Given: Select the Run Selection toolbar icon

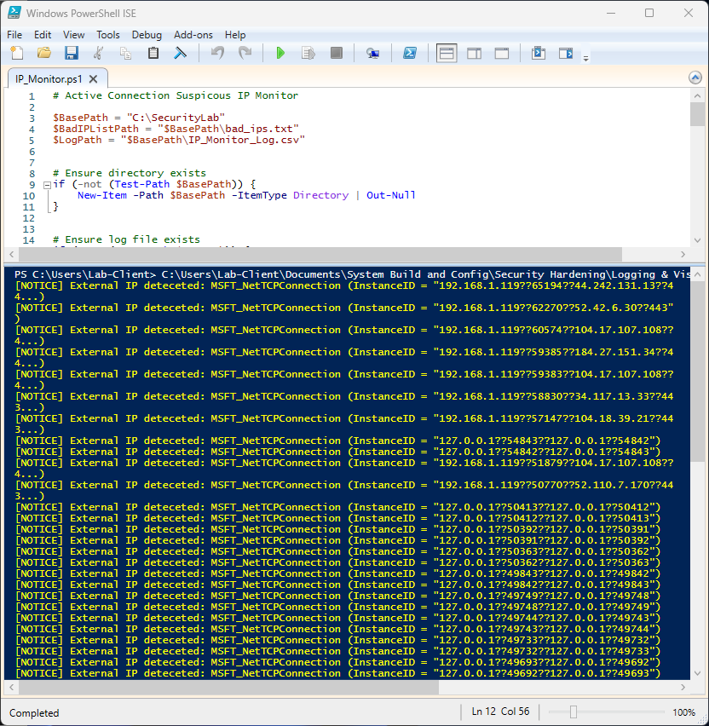Looking at the screenshot, I should [308, 53].
